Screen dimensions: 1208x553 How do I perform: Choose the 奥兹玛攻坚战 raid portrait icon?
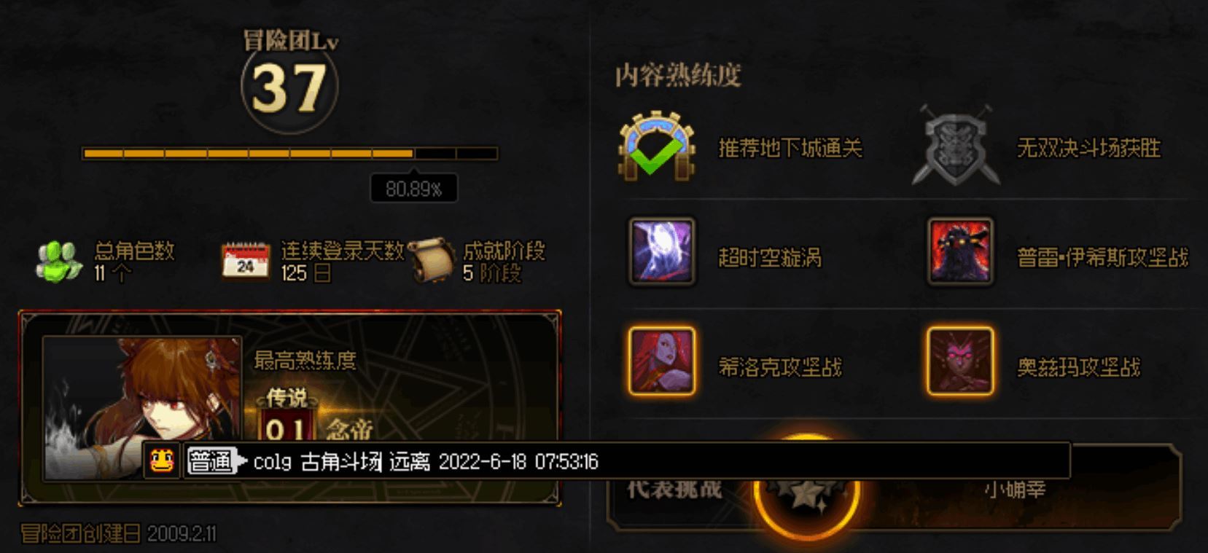(960, 361)
